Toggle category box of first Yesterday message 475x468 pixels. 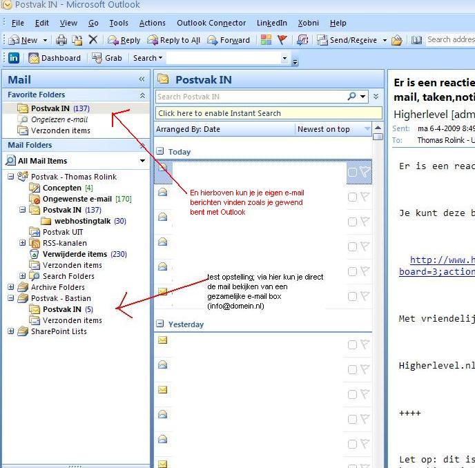click(x=352, y=344)
